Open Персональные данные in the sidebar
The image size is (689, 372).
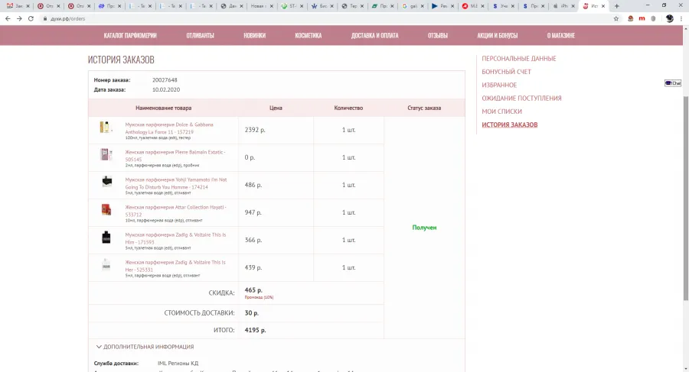[519, 58]
